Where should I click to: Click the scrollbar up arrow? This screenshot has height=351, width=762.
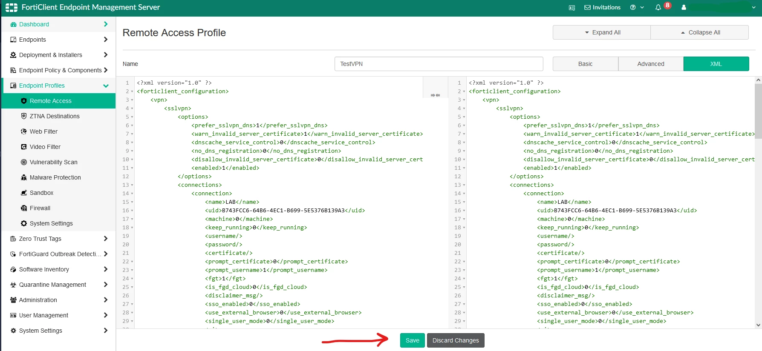click(758, 80)
